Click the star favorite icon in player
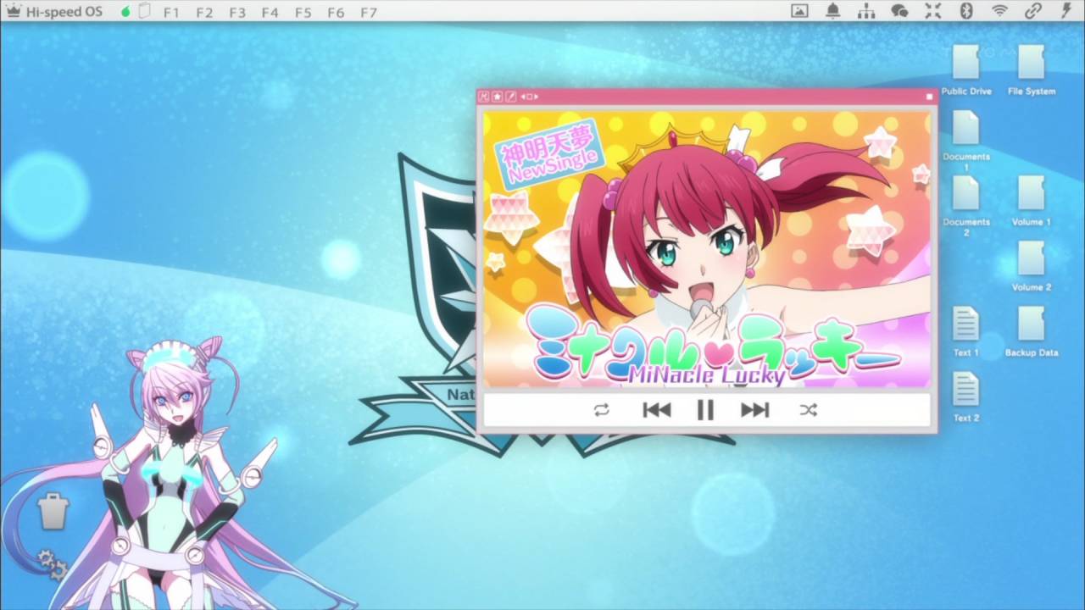This screenshot has width=1085, height=610. coord(498,97)
